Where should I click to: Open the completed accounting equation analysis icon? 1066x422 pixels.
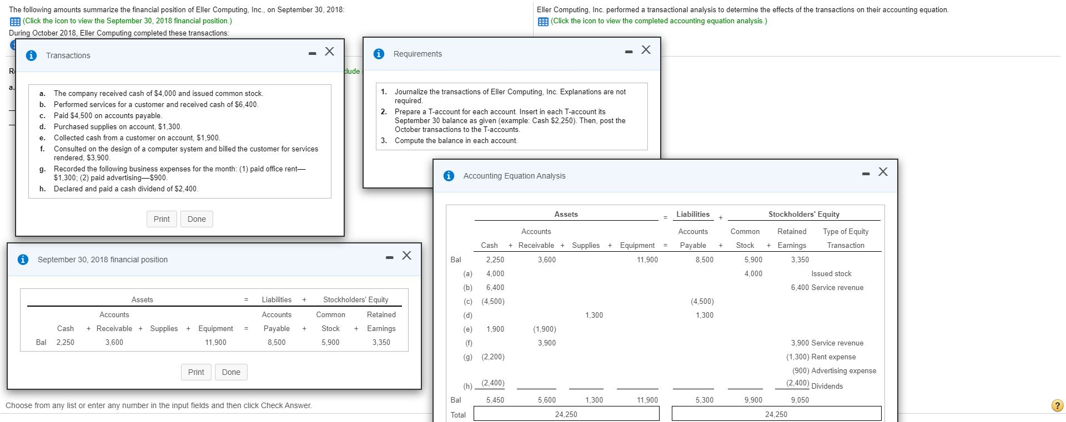[x=542, y=21]
